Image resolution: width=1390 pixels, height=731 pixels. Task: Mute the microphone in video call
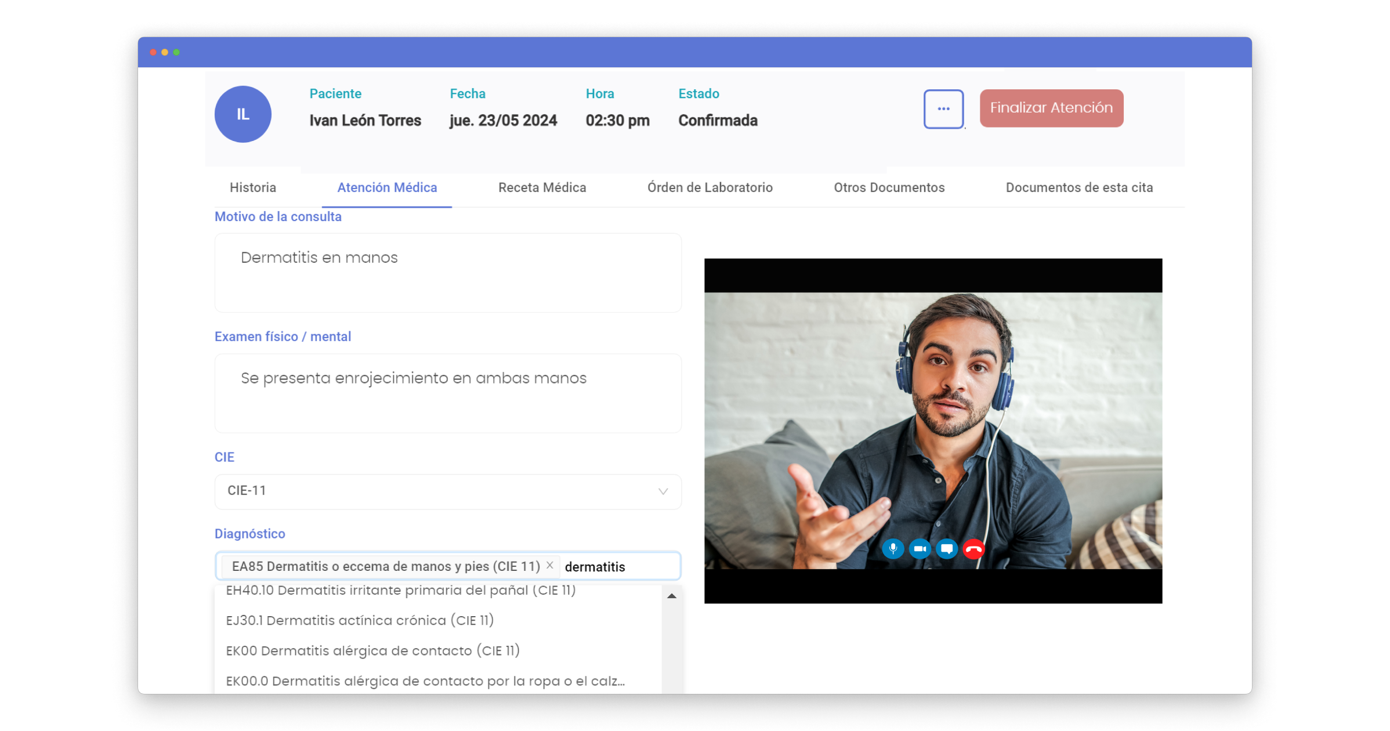(x=893, y=548)
